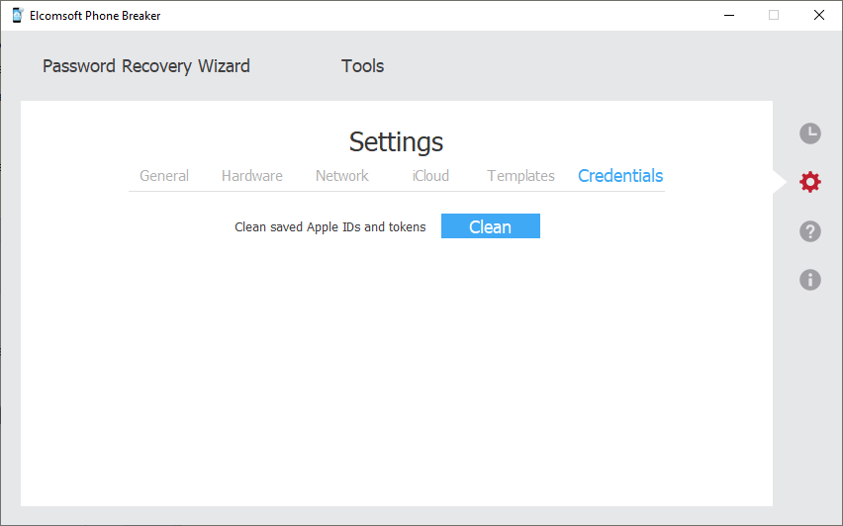Open the Password Recovery Wizard menu
The height and width of the screenshot is (526, 843).
pos(145,66)
